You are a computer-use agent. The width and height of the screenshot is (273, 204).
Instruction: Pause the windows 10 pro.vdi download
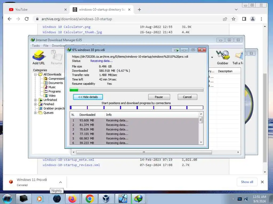tap(159, 97)
